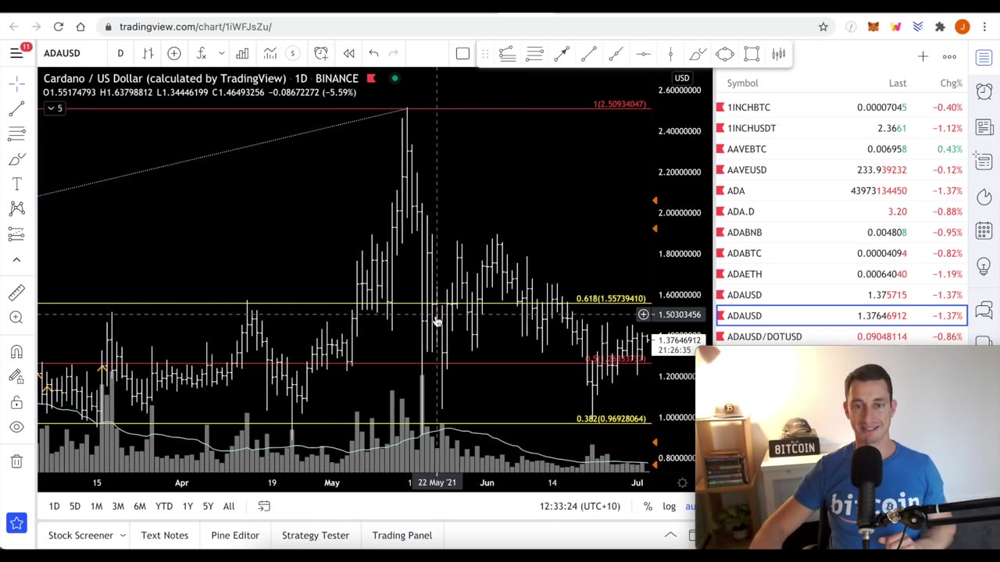Open indicator templates icon
This screenshot has height=562, width=1000.
pos(270,53)
